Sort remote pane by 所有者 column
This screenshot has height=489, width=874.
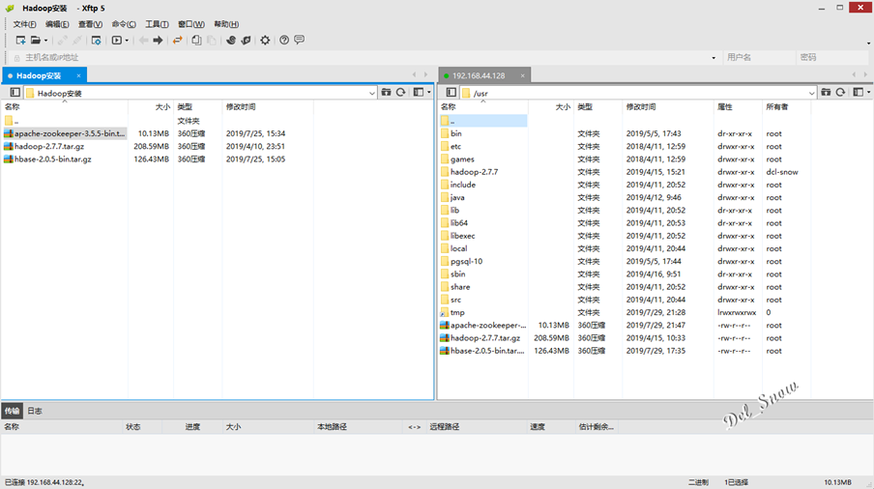[x=786, y=106]
